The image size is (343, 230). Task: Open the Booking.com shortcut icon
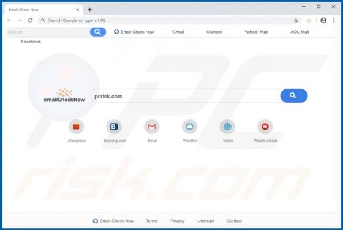(x=114, y=127)
